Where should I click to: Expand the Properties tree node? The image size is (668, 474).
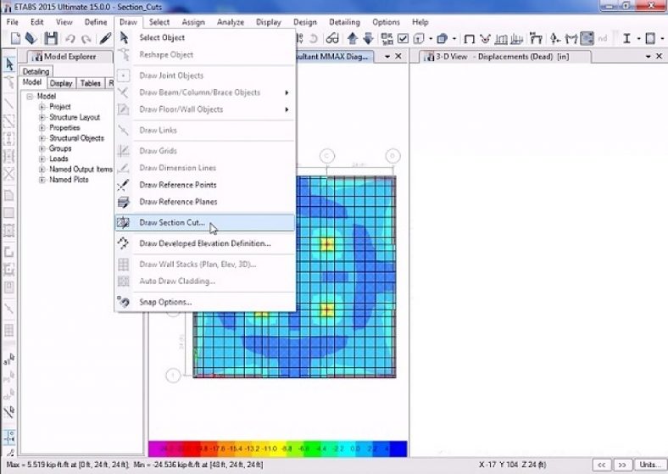click(42, 128)
